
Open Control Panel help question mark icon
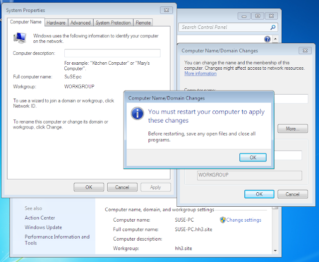point(267,39)
